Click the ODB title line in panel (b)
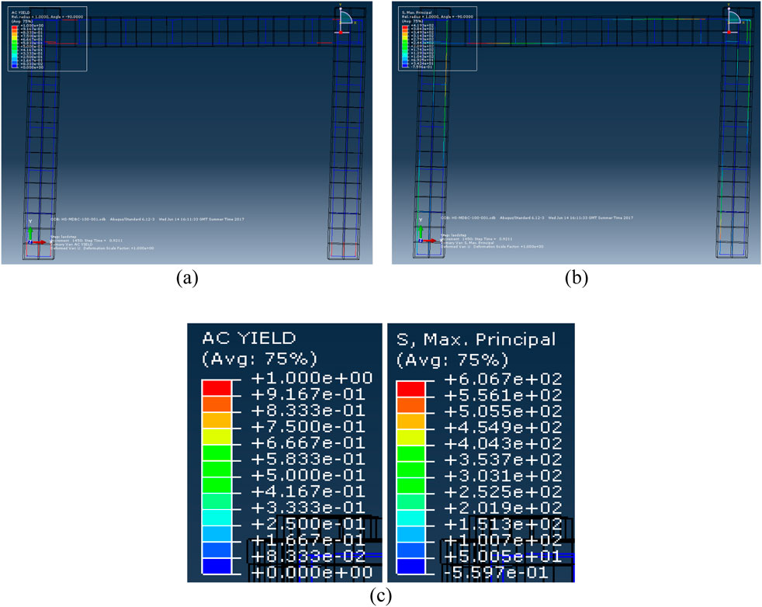 coord(537,217)
